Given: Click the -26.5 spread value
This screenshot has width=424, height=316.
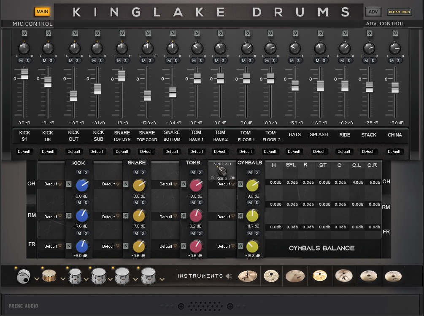Looking at the screenshot, I should [222, 179].
